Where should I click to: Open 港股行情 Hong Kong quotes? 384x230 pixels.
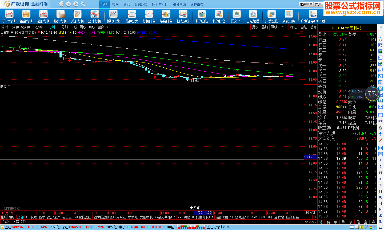(43, 16)
